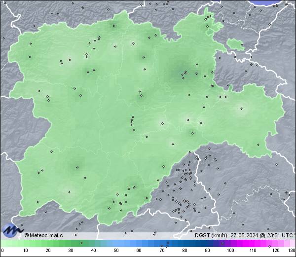Click the scale label 60

139,251
